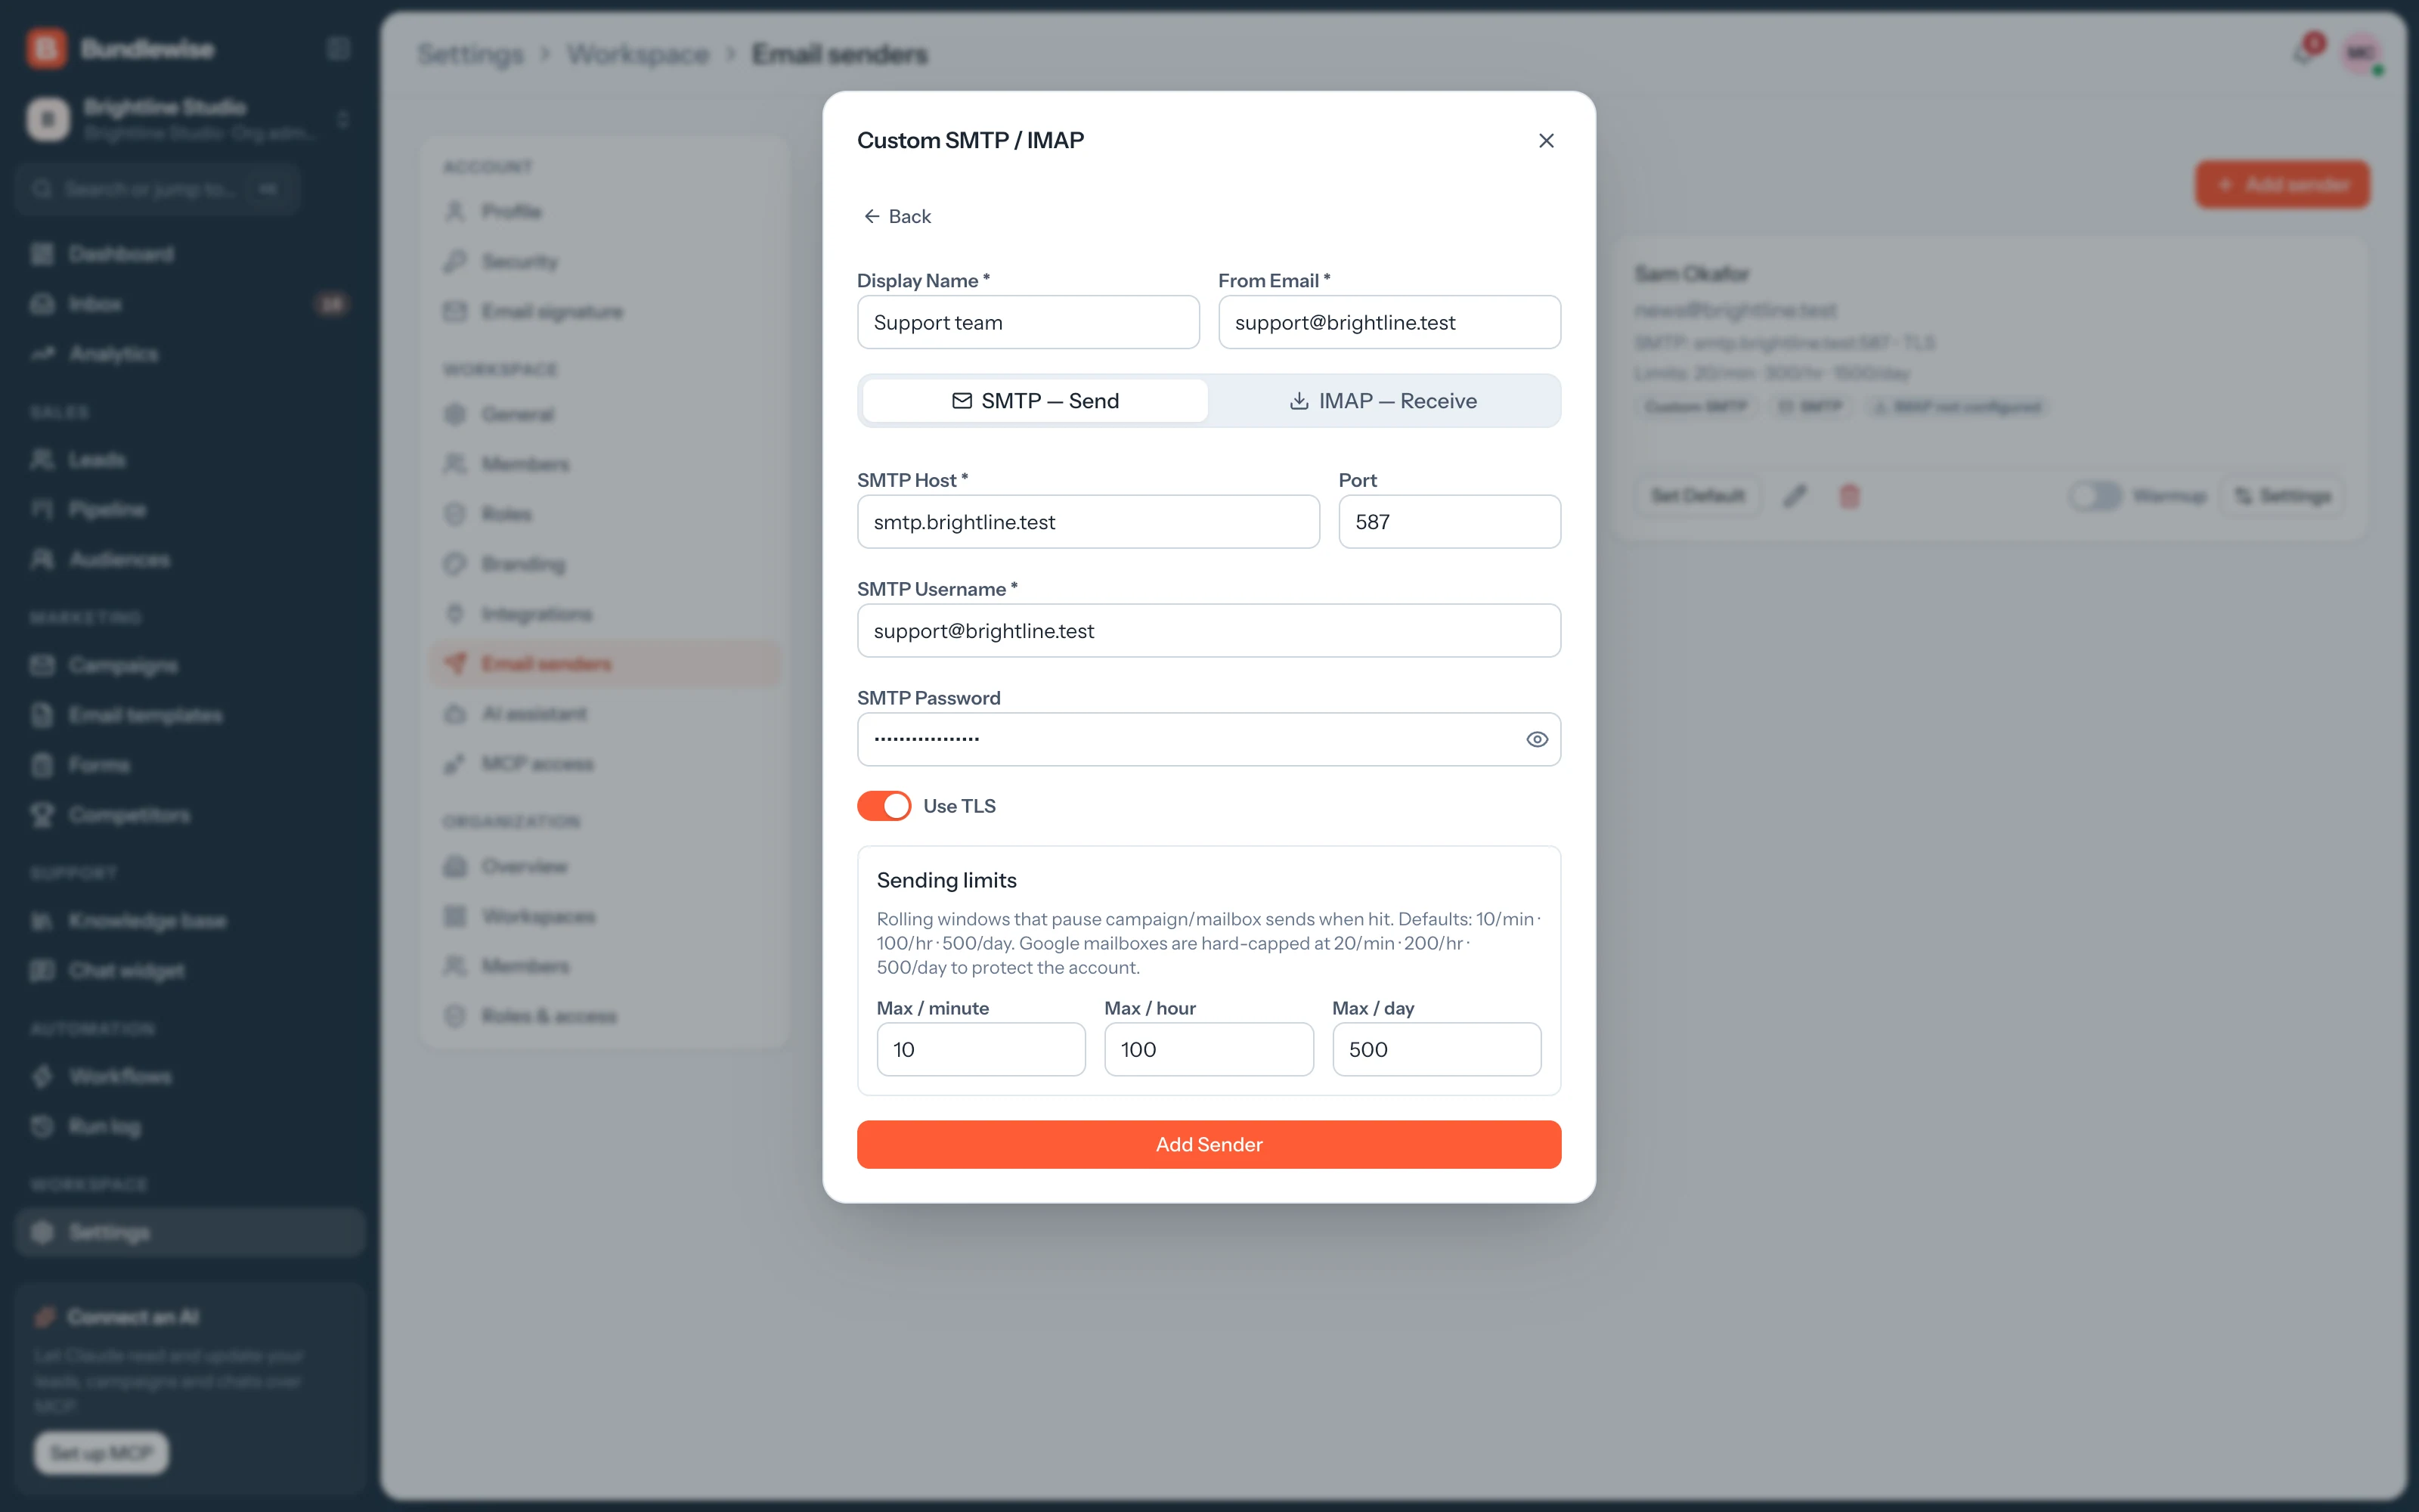Open Dashboard in the sidebar
The height and width of the screenshot is (1512, 2419).
[x=190, y=254]
